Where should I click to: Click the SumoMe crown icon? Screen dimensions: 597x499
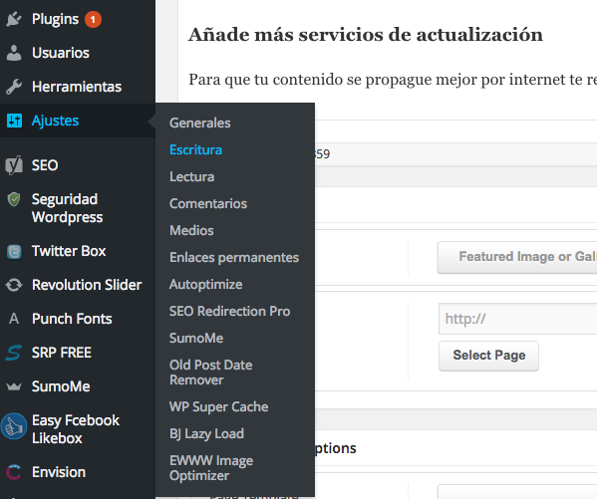(x=14, y=386)
